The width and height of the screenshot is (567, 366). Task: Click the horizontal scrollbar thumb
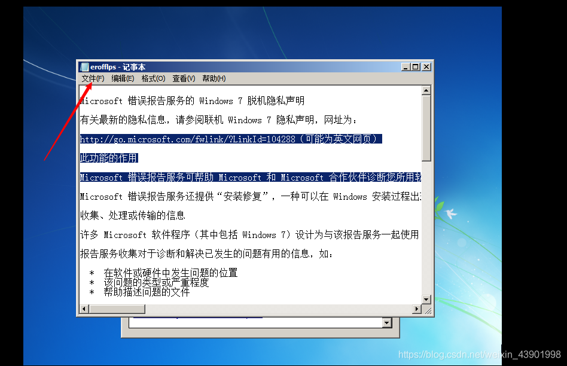point(117,309)
